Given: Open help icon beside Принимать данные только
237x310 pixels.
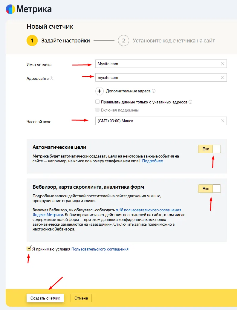Looking at the screenshot, I should click(190, 102).
